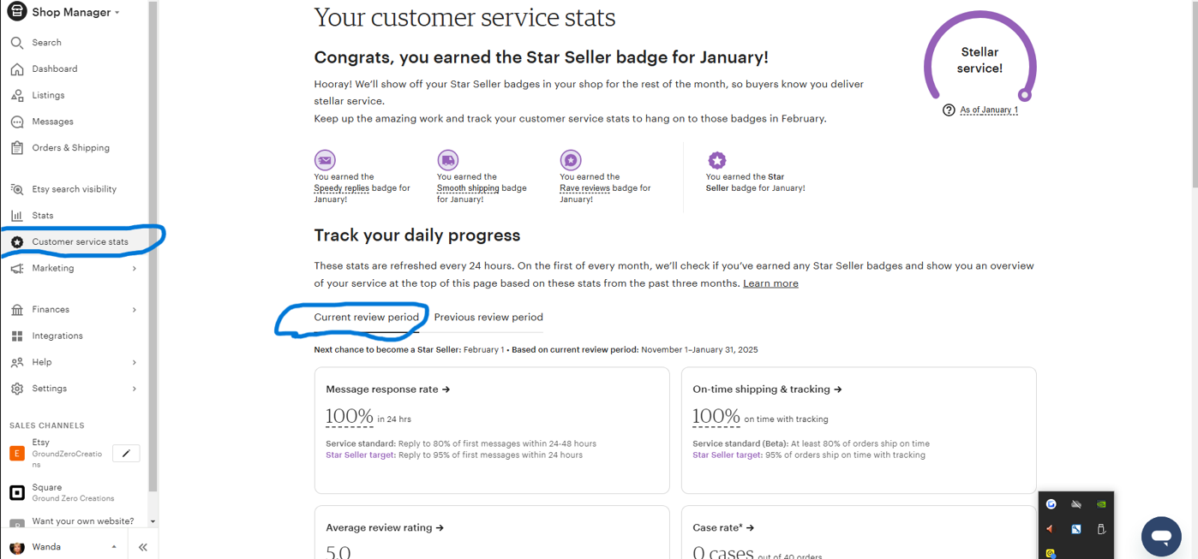Image resolution: width=1198 pixels, height=559 pixels.
Task: Open the Listings menu item
Action: (48, 95)
